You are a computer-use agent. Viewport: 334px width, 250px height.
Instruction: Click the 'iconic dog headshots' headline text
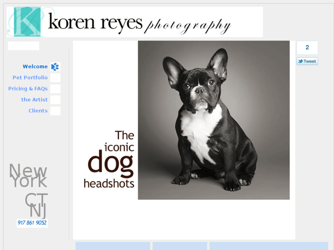[x=109, y=159]
